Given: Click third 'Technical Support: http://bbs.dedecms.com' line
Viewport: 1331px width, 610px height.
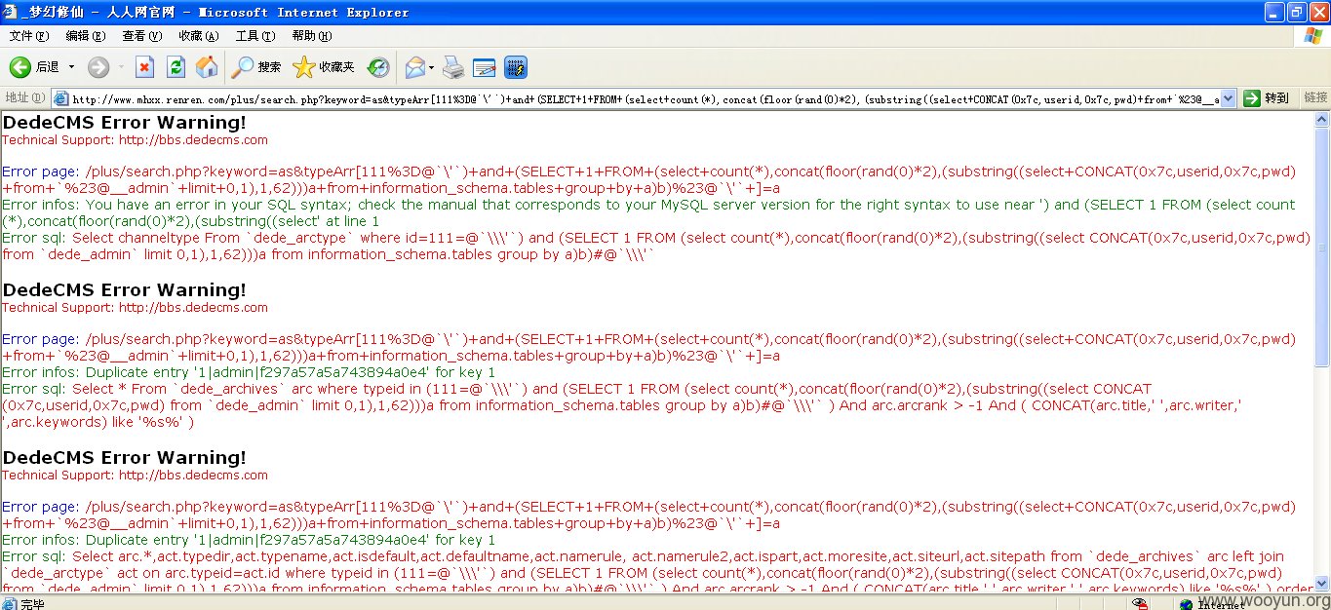Looking at the screenshot, I should tap(135, 475).
